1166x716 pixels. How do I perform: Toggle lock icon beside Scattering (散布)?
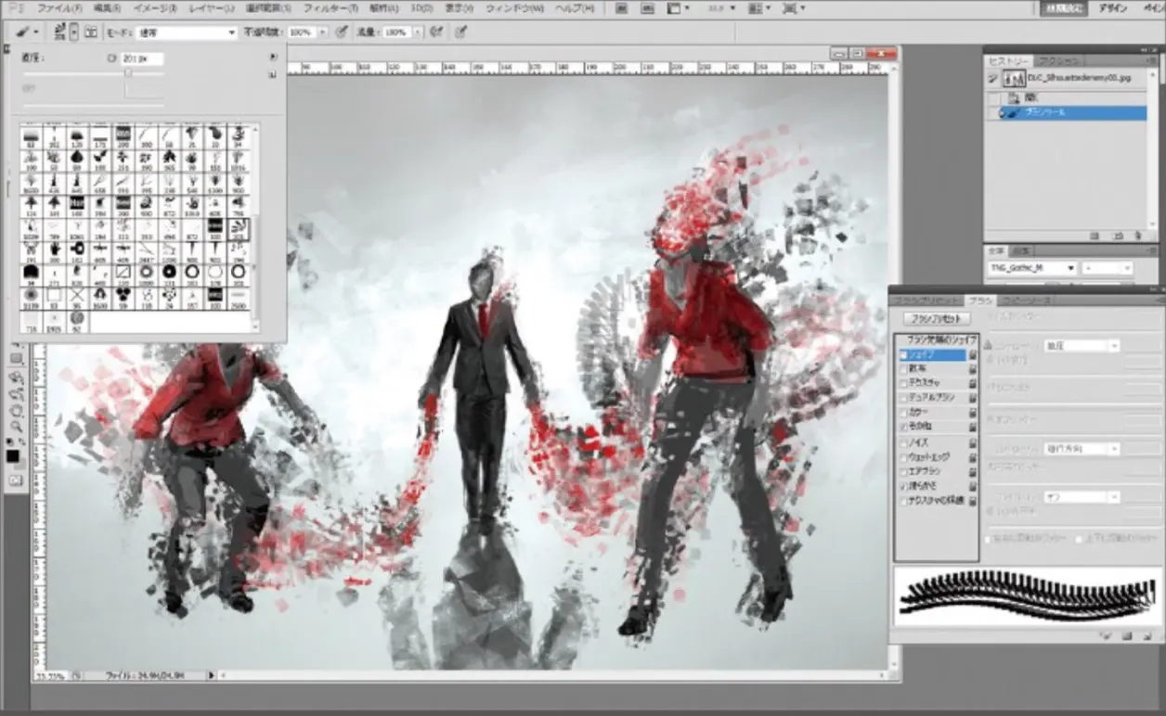tap(973, 368)
